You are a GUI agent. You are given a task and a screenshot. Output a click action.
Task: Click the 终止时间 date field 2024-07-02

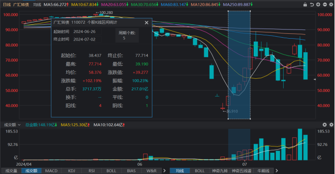click(x=87, y=40)
